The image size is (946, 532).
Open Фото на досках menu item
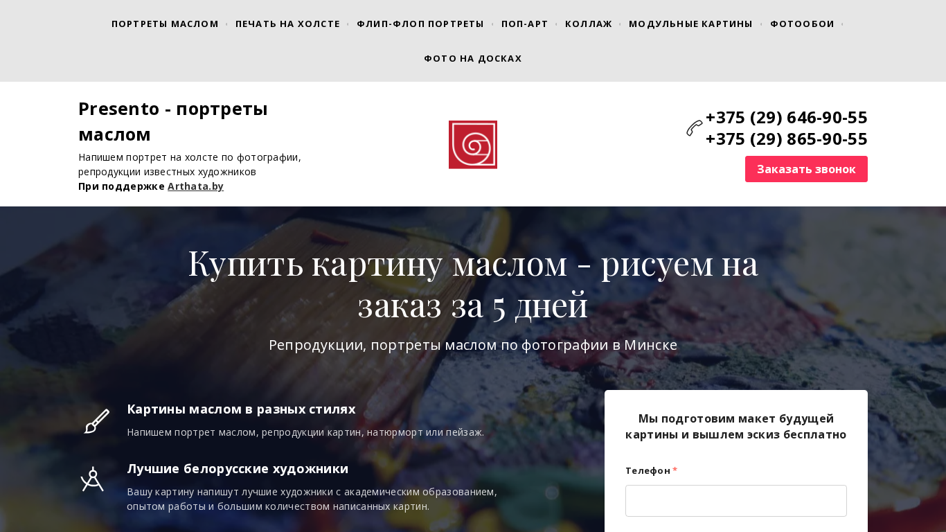[x=473, y=58]
